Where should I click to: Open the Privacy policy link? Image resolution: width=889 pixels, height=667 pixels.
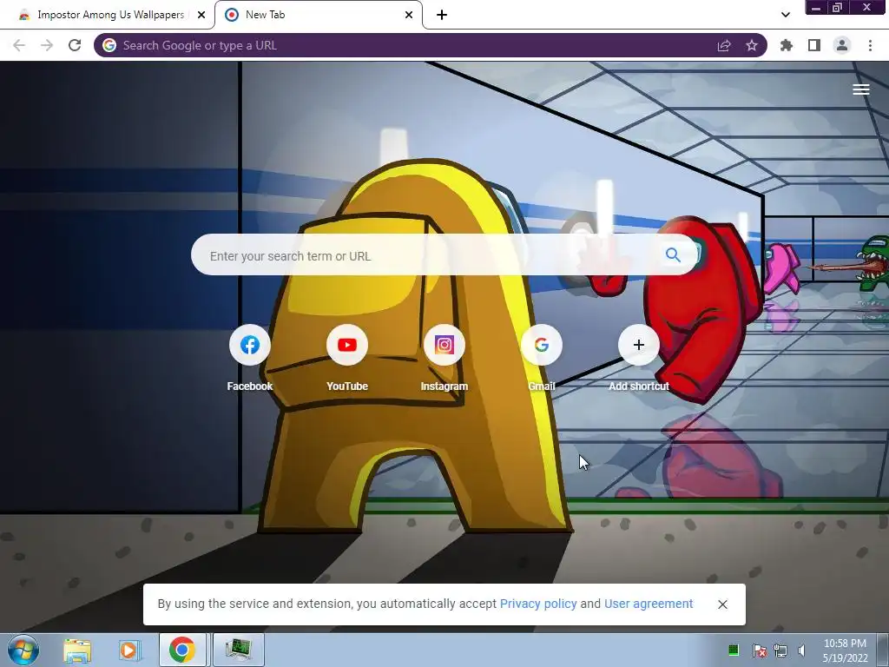click(538, 604)
